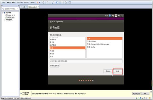Select 黑山语 in the keyboard layout list
The width and height of the screenshot is (153, 100).
click(67, 54)
